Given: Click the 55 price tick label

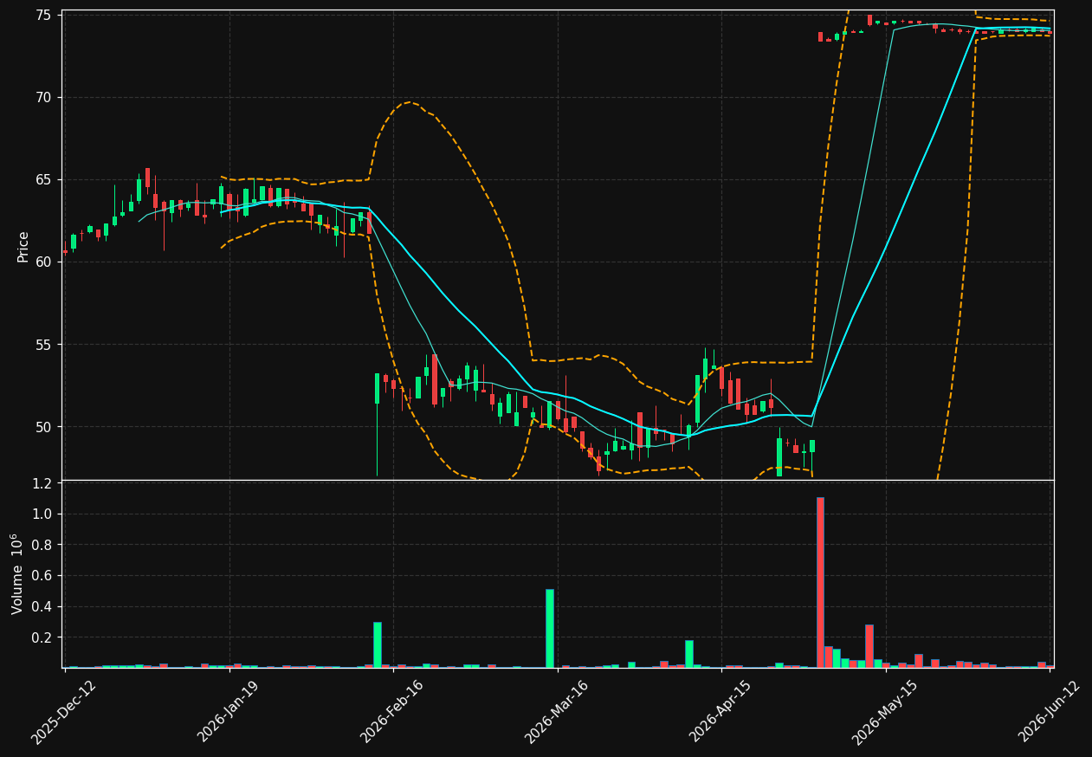Looking at the screenshot, I should 43,345.
